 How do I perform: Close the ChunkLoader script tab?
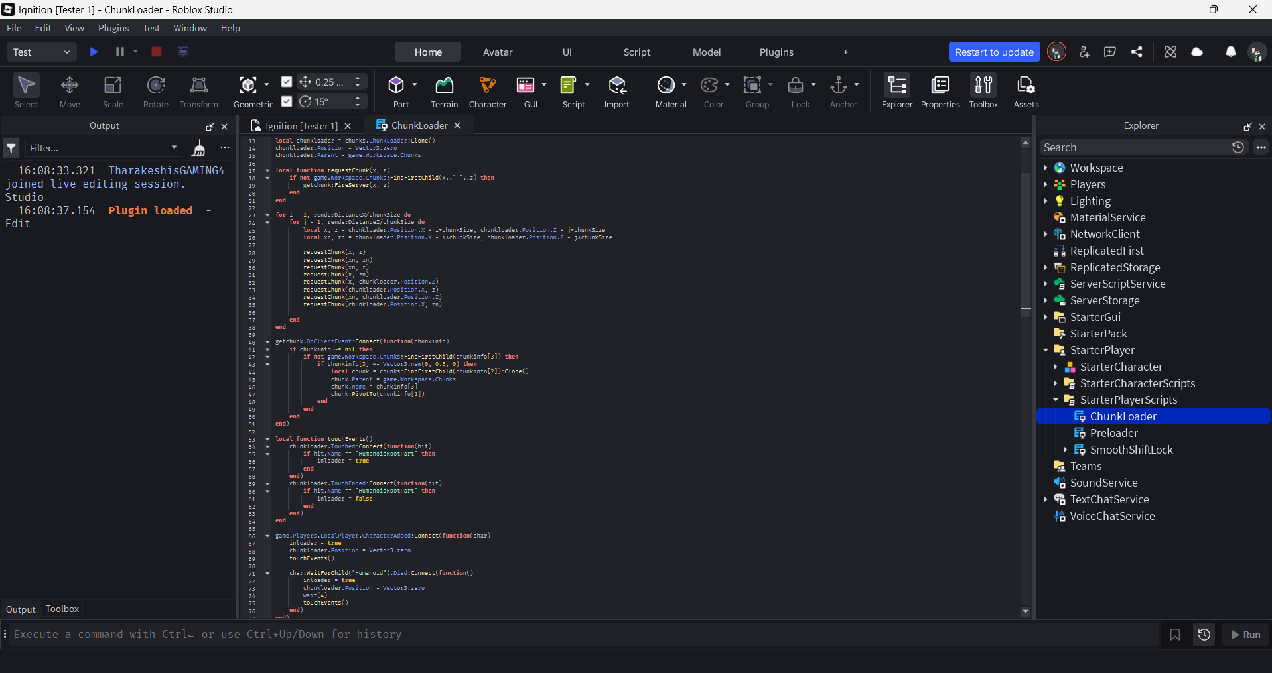pyautogui.click(x=457, y=125)
